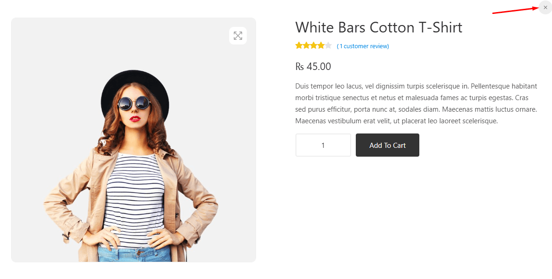Viewport: 552px width, 279px height.
Task: Close the quick view popup
Action: click(545, 7)
